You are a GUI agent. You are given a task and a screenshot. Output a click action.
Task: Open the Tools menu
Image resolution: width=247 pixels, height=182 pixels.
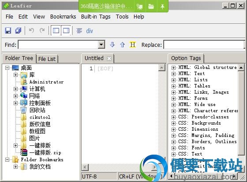point(122,16)
